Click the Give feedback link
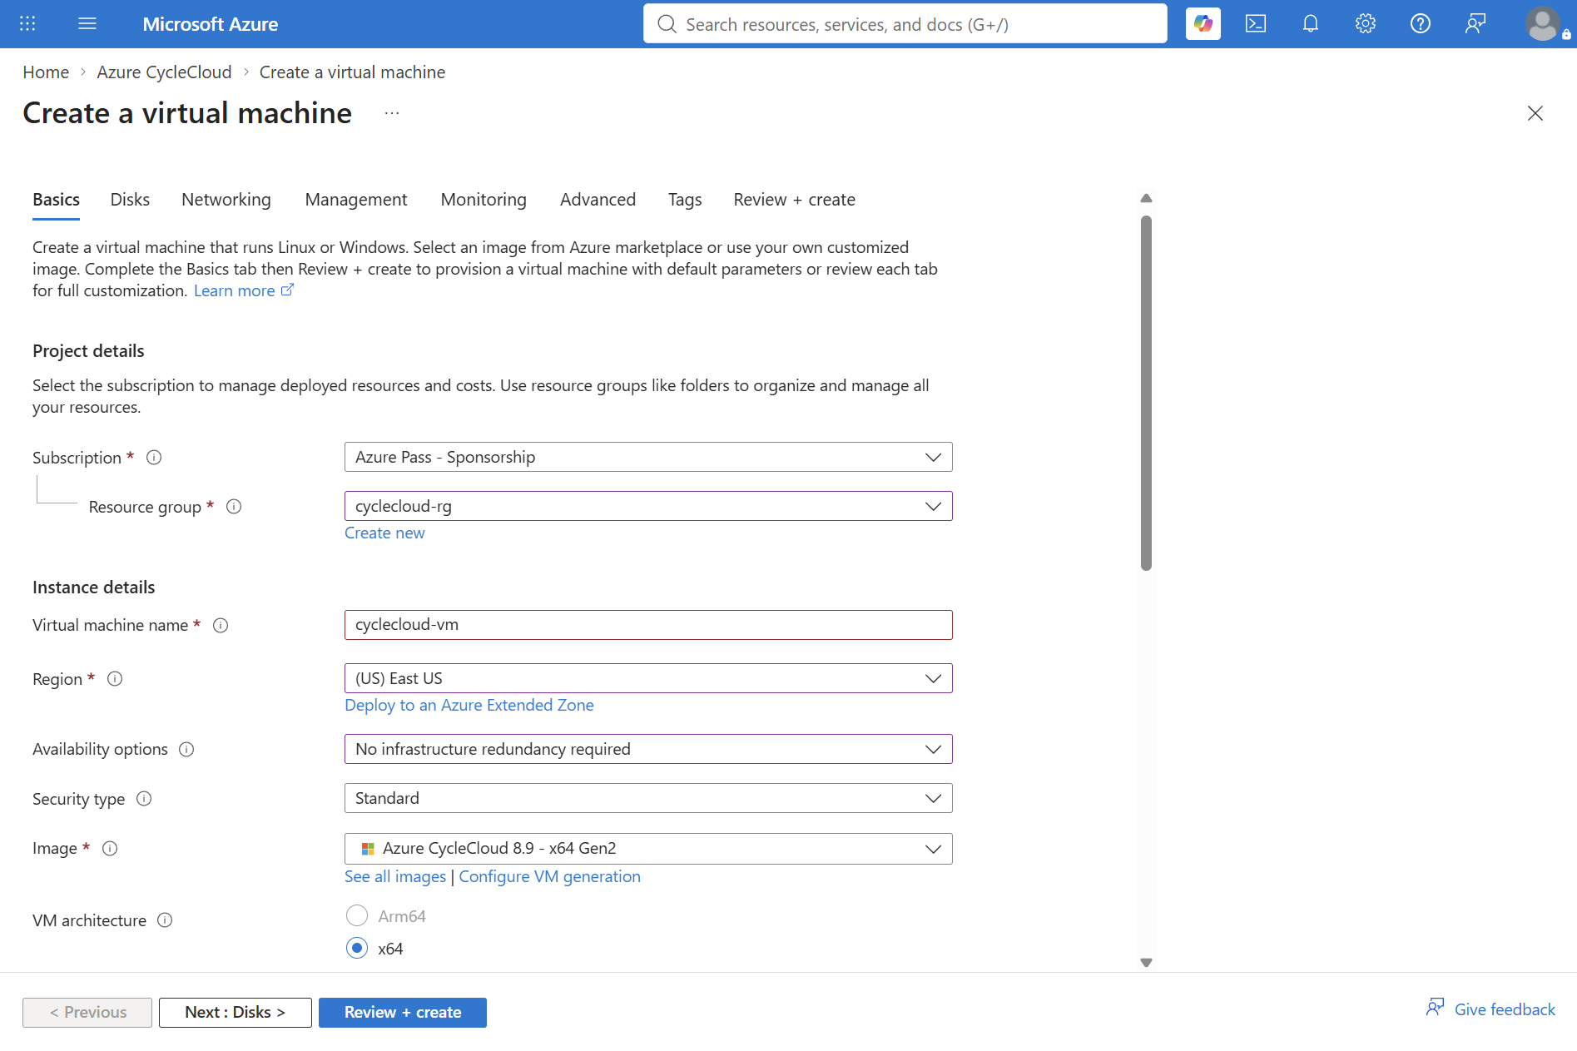Screen dimensions: 1577x1051 click(1505, 1009)
